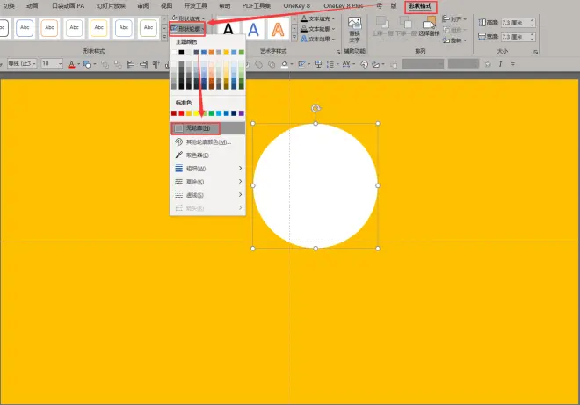Pick the purple standard color swatch
The width and height of the screenshot is (580, 405).
(x=242, y=113)
